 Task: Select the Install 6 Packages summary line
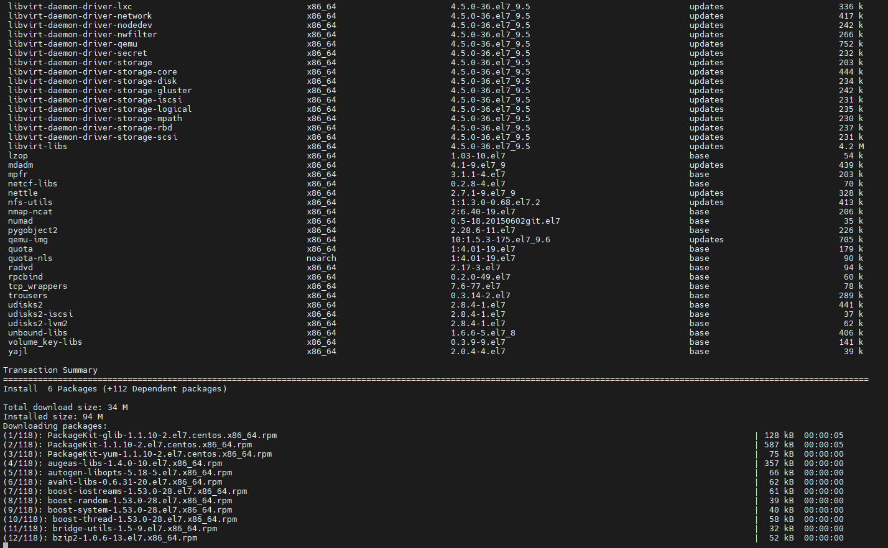[x=114, y=389]
